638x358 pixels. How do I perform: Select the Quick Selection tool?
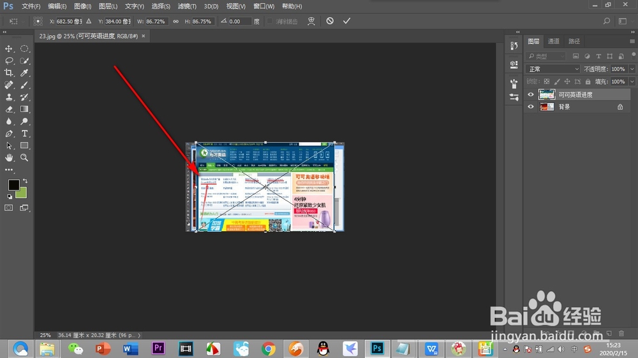[24, 61]
